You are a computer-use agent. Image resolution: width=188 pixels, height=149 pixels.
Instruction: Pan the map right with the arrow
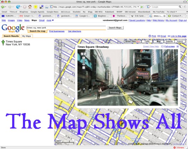pos(63,45)
